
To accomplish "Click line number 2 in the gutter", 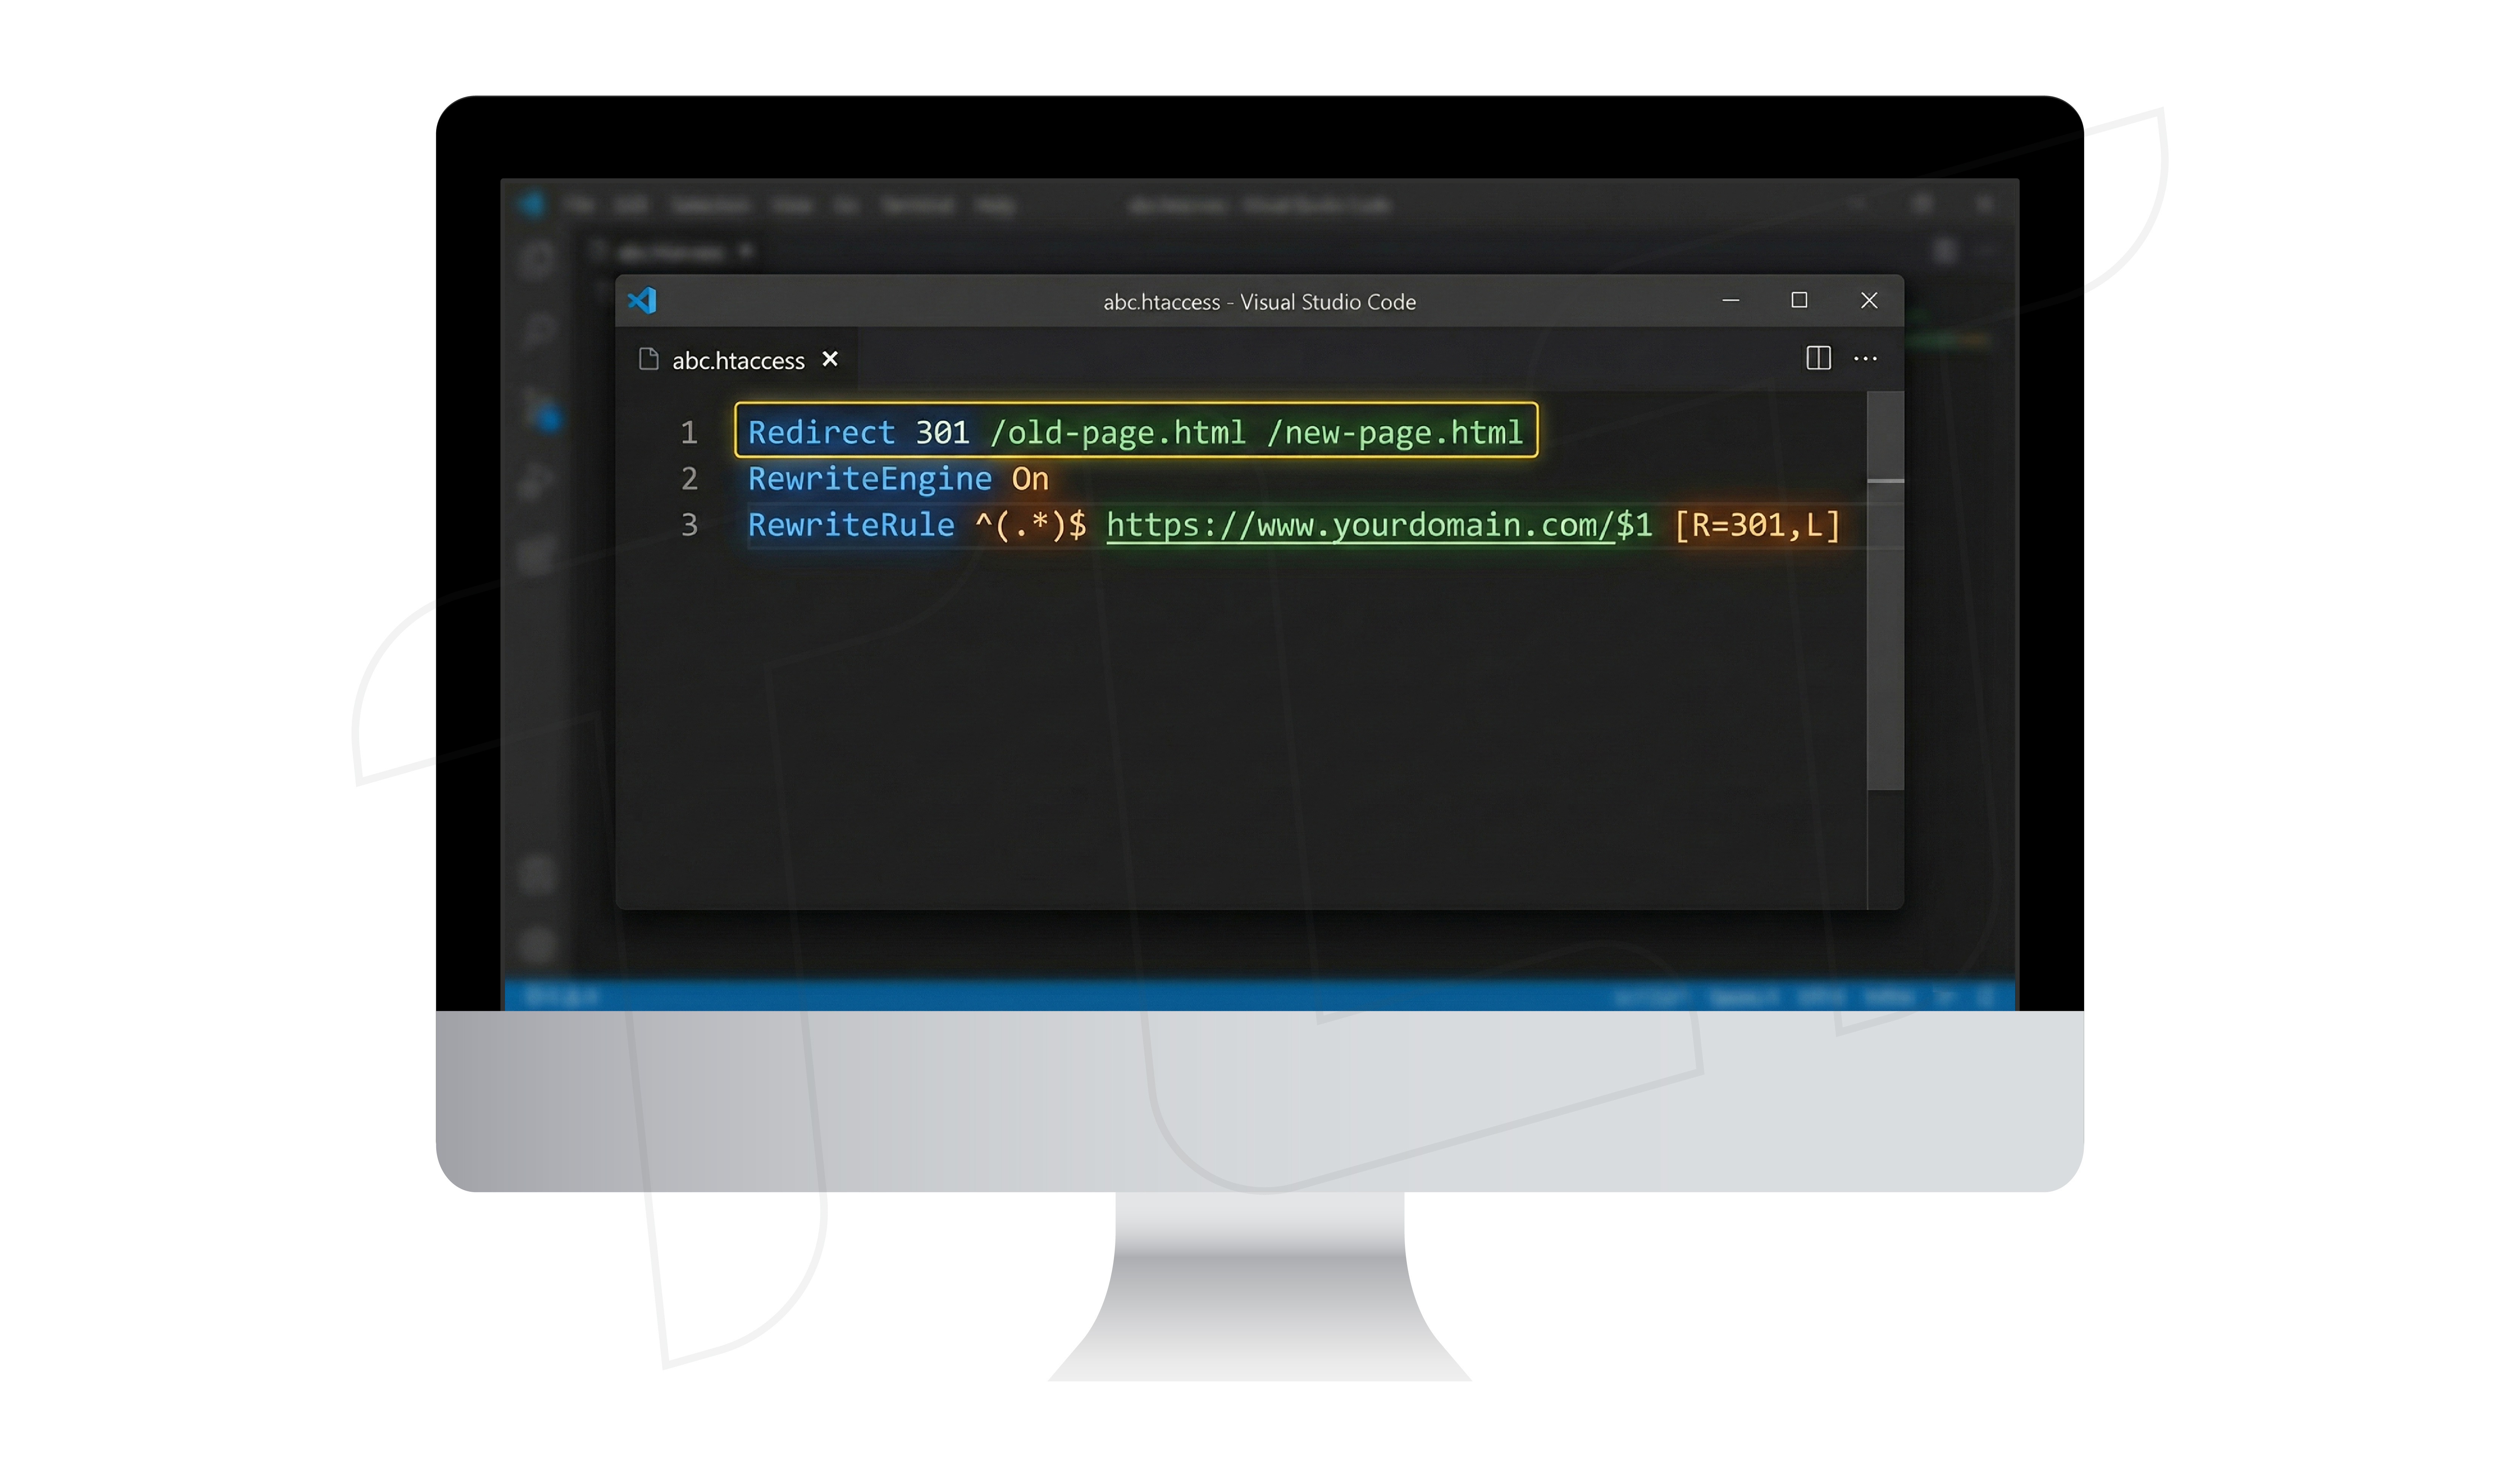I will pyautogui.click(x=689, y=479).
